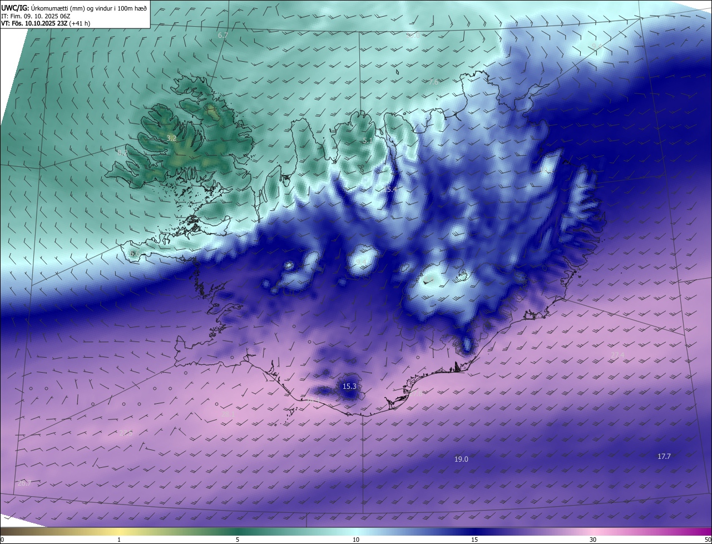The image size is (712, 544).
Task: Click the 15 tick on the colour scale
Action: click(474, 540)
